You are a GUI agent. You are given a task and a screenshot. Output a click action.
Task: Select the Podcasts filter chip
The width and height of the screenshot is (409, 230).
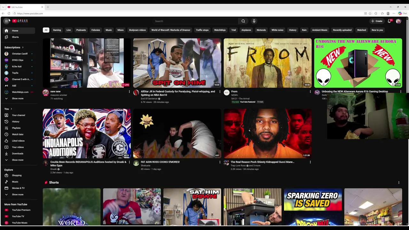81,30
